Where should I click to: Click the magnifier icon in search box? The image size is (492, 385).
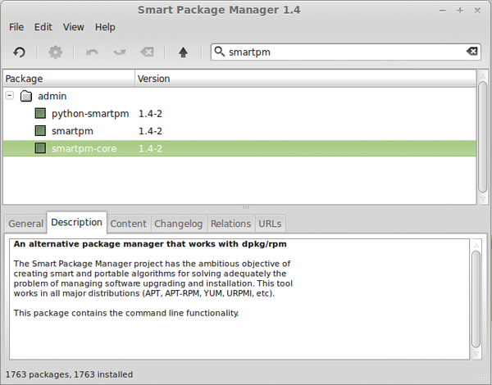point(220,52)
